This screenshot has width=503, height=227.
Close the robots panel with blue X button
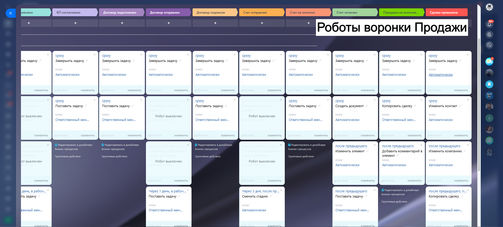[x=10, y=13]
